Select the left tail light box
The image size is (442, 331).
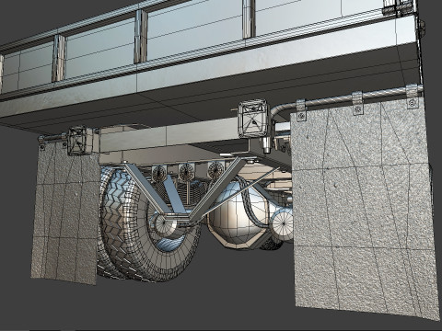pyautogui.click(x=80, y=141)
